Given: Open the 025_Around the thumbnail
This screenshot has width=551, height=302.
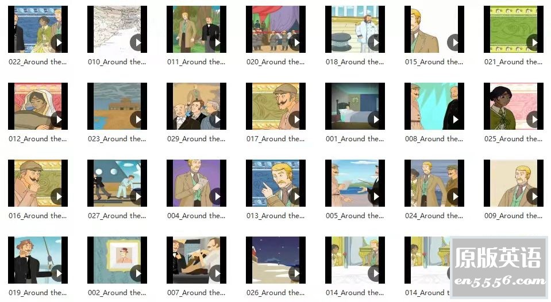Looking at the screenshot, I should [514, 106].
